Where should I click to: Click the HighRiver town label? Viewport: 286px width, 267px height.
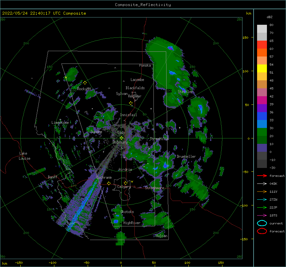pos(132,223)
